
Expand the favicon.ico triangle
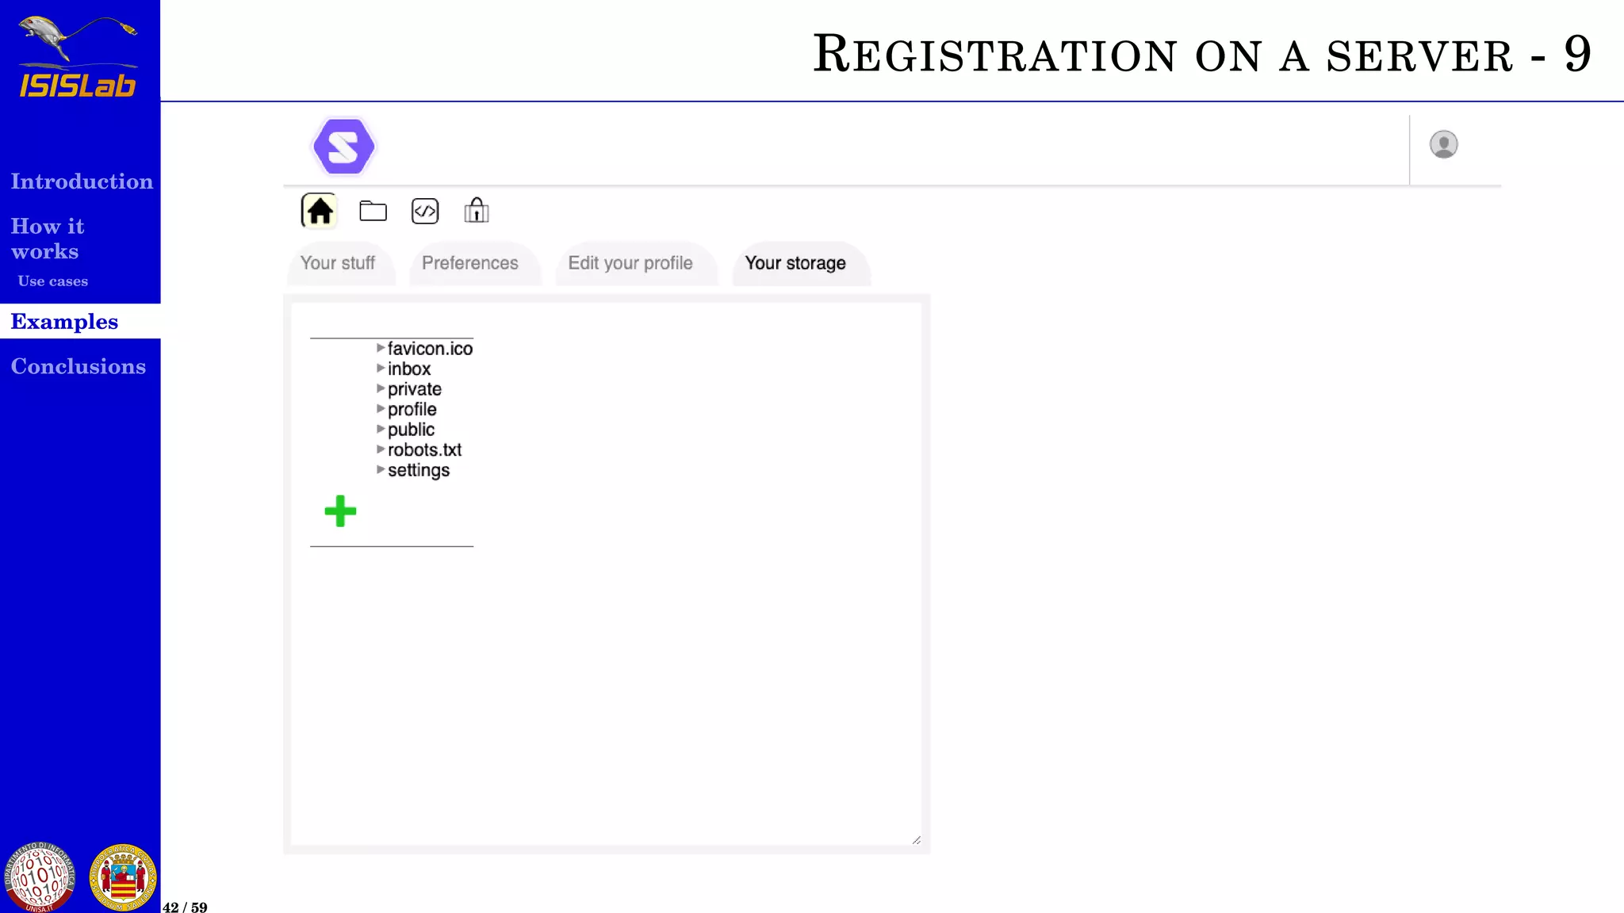point(381,348)
